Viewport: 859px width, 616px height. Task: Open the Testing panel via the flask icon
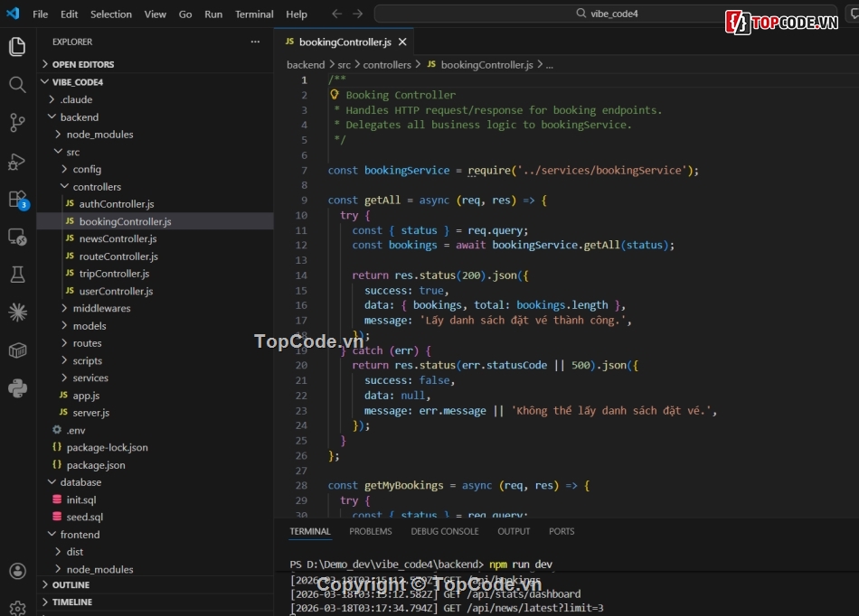pos(17,274)
